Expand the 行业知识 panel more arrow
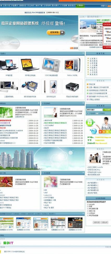111x254 pixels. point(83,103)
